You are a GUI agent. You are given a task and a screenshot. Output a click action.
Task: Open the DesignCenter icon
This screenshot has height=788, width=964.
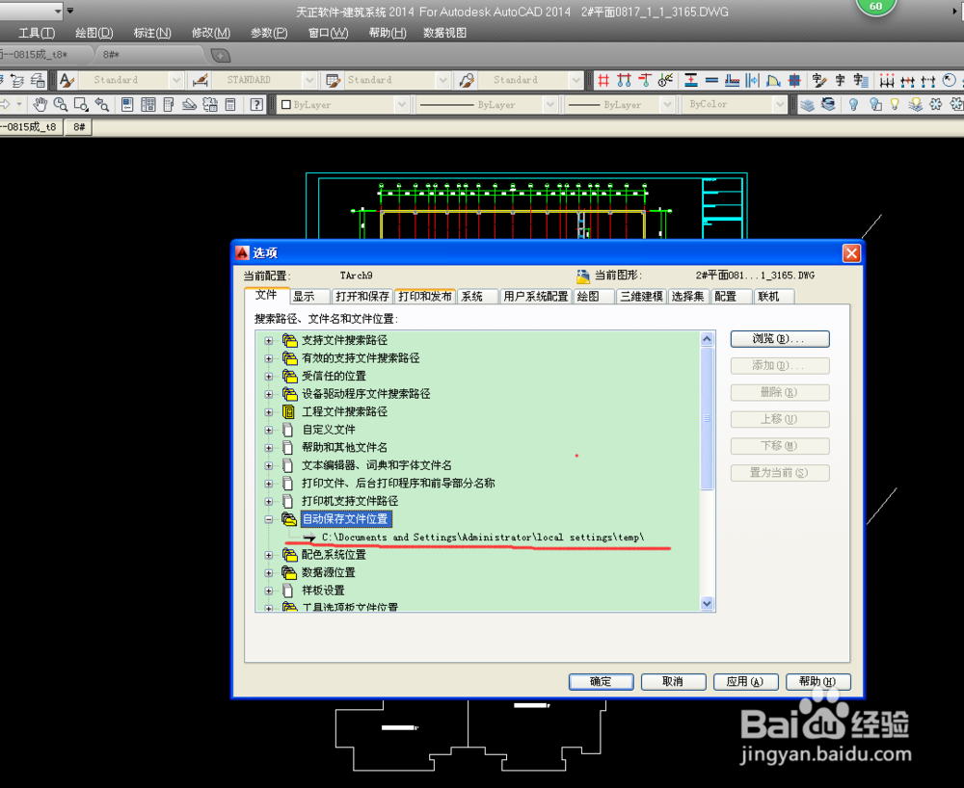click(x=148, y=104)
